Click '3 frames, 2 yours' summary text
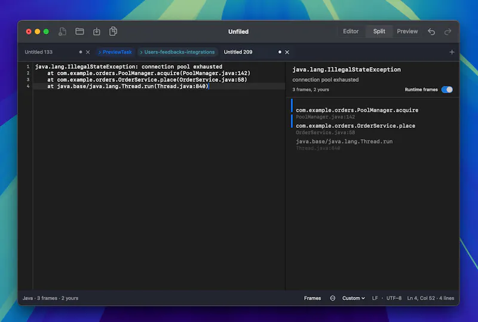Image resolution: width=478 pixels, height=322 pixels. (x=310, y=90)
